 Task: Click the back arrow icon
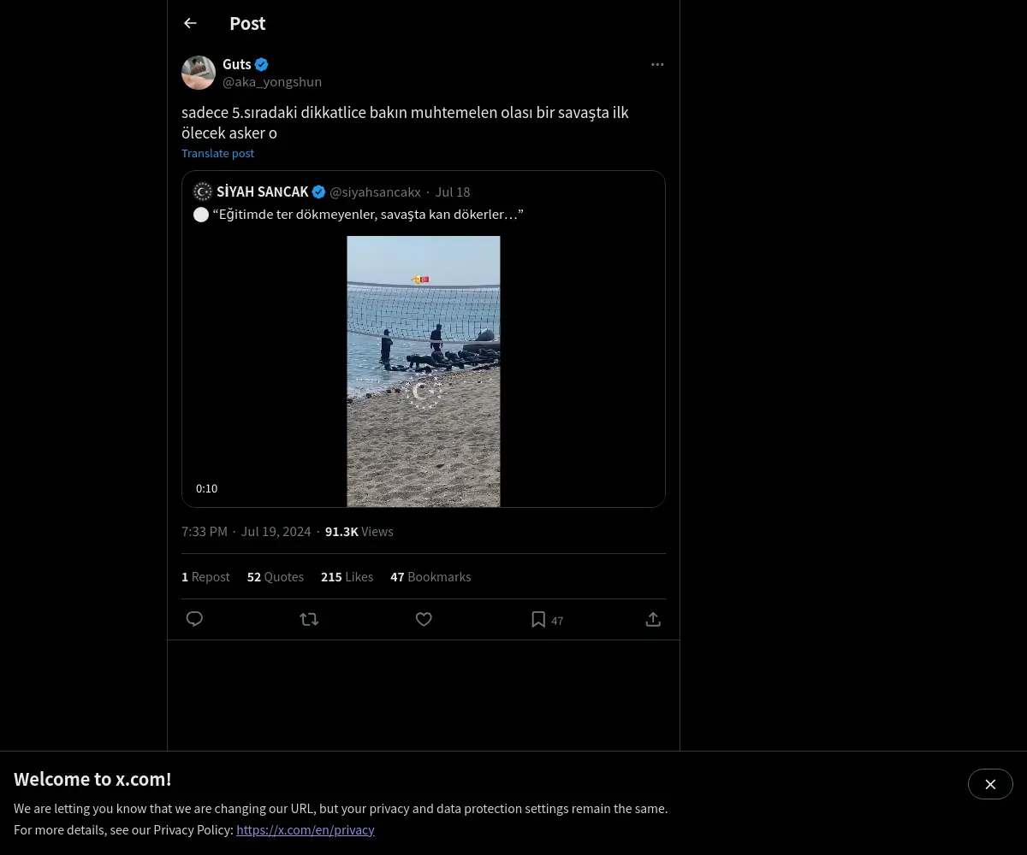point(190,23)
